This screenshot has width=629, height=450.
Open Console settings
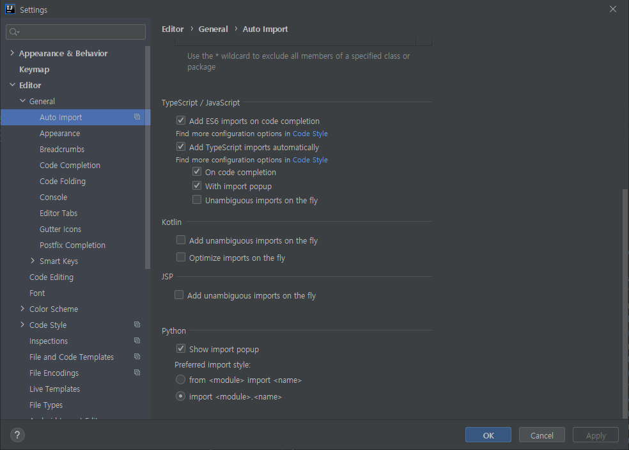(x=53, y=198)
